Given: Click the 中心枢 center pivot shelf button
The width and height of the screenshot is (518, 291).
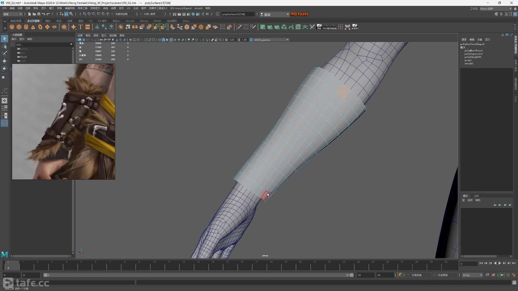Looking at the screenshot, I should click(326, 27).
